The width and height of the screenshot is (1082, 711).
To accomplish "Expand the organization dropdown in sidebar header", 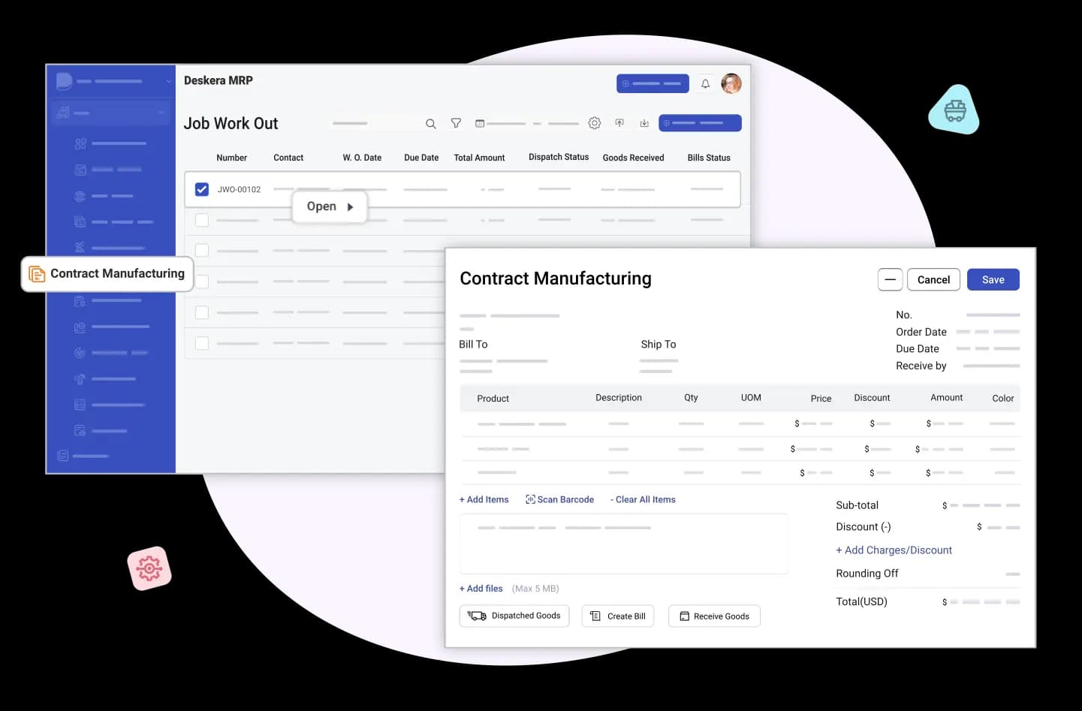I will pos(168,81).
